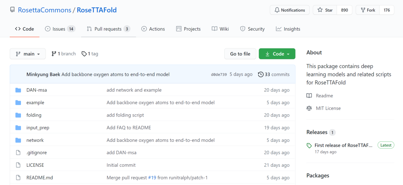Screen dimensions: 403x185
Task: Click the branch icon beside 1 branch
Action: pyautogui.click(x=54, y=54)
